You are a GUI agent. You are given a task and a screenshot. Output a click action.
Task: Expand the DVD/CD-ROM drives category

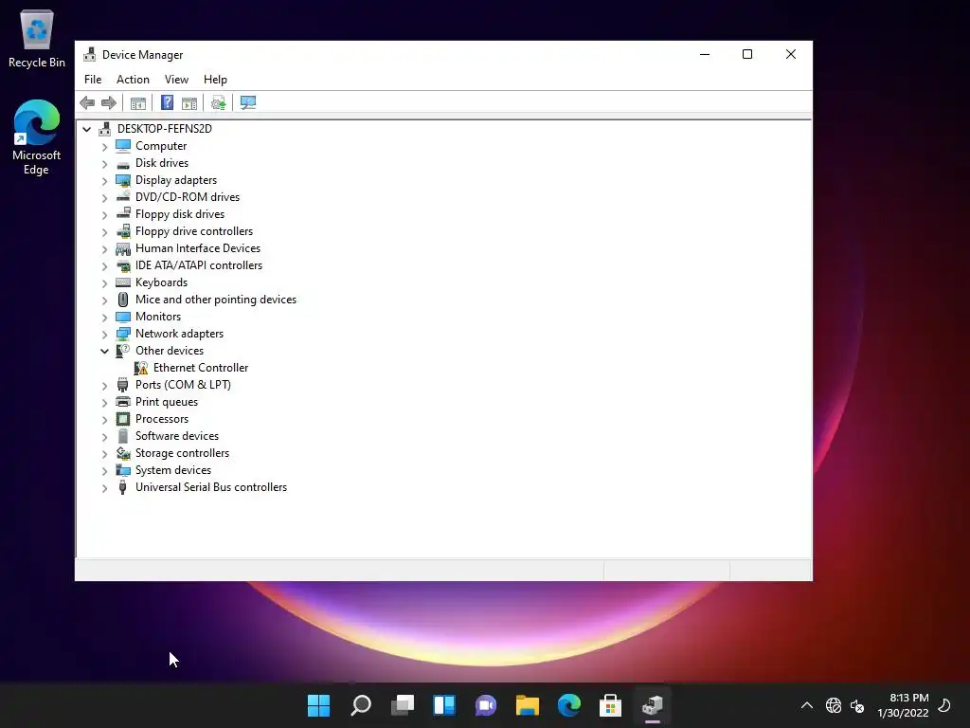coord(104,197)
